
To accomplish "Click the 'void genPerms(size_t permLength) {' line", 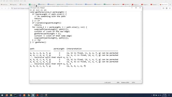I will coord(48,12).
